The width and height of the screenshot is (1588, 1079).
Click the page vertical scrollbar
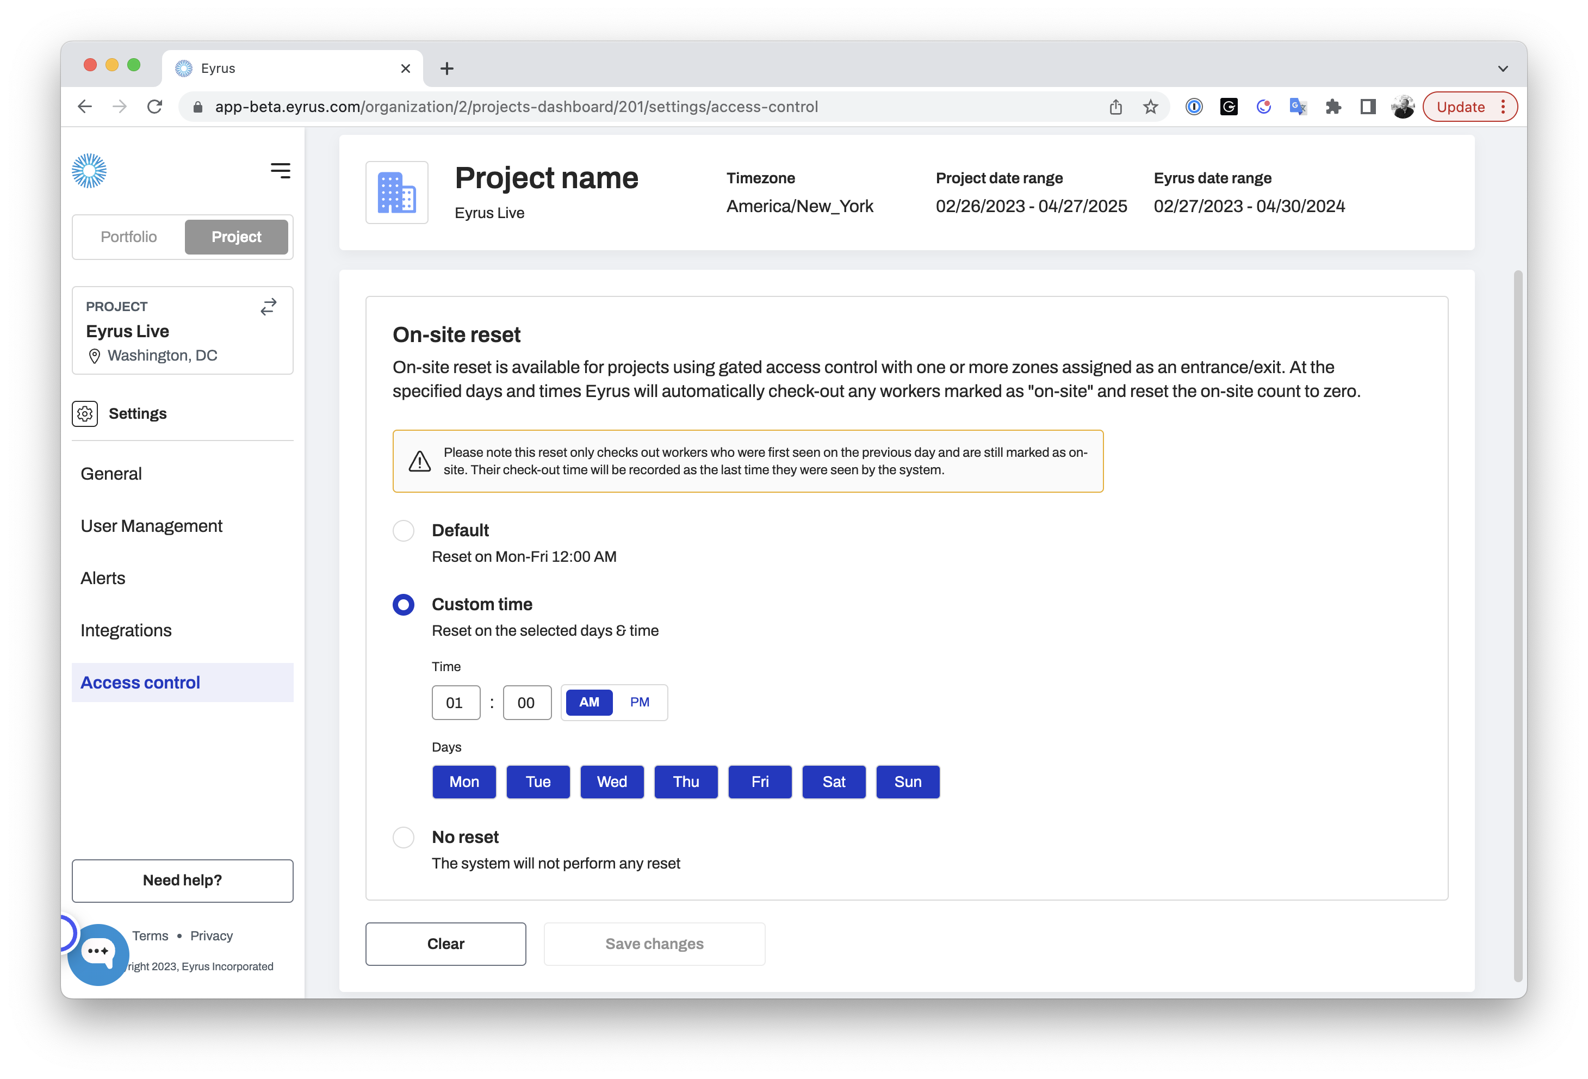point(1518,625)
